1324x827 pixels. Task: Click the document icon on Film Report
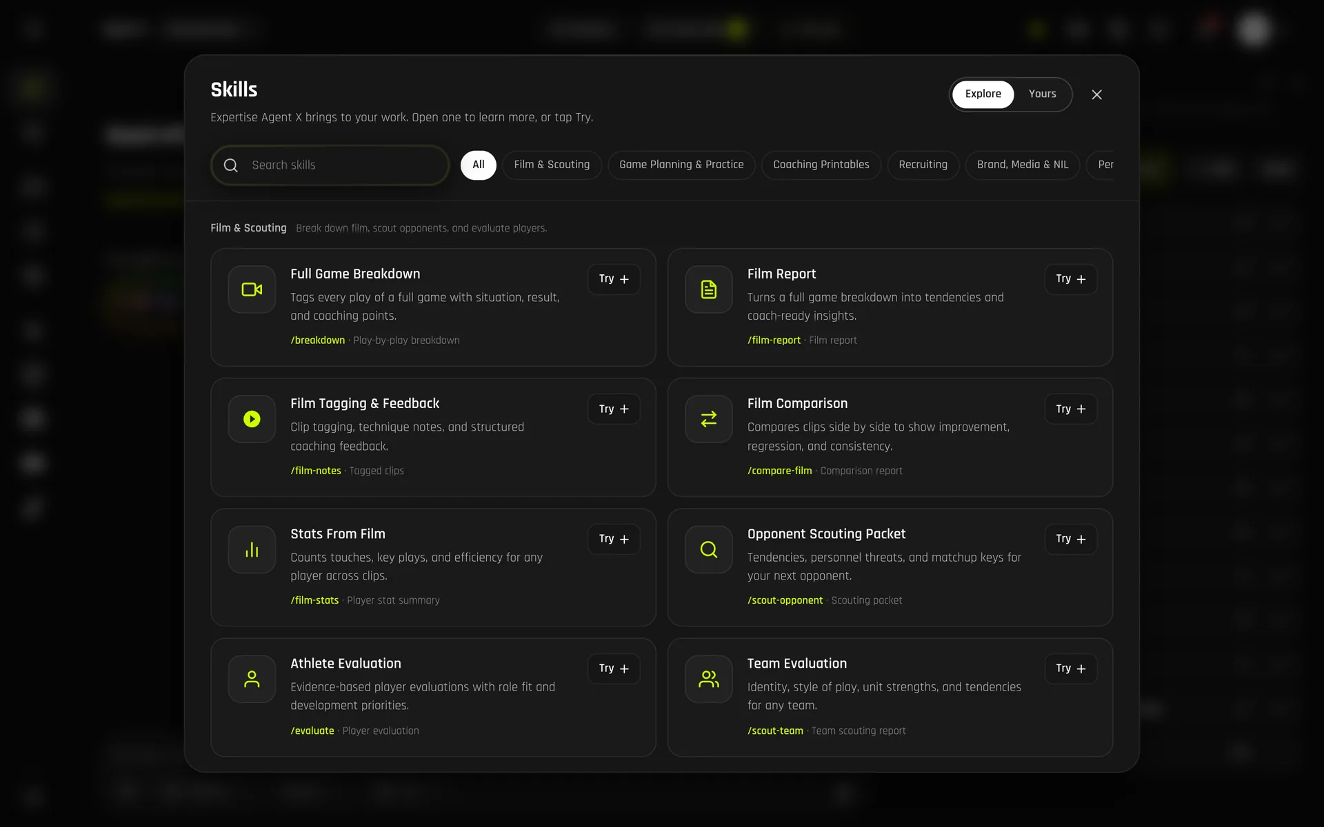(x=708, y=289)
